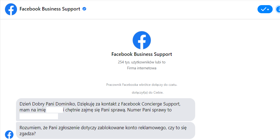Open the conversation info icon at top right
The image size is (280, 140).
click(278, 9)
